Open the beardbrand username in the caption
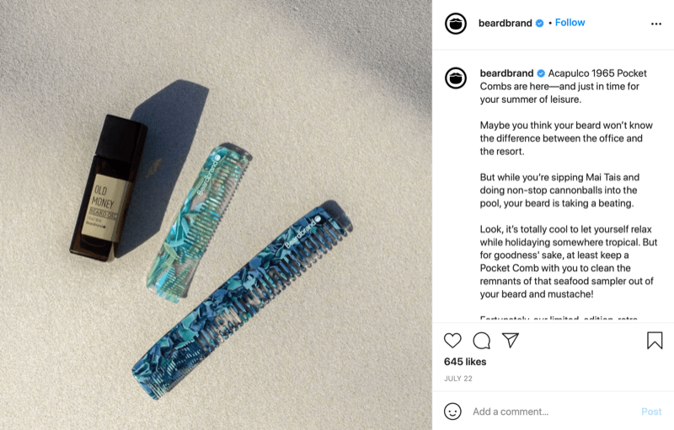This screenshot has height=430, width=674. click(506, 73)
